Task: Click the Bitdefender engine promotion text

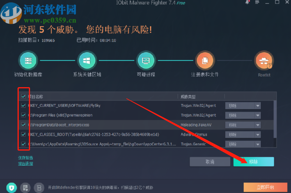Action: pos(101,188)
